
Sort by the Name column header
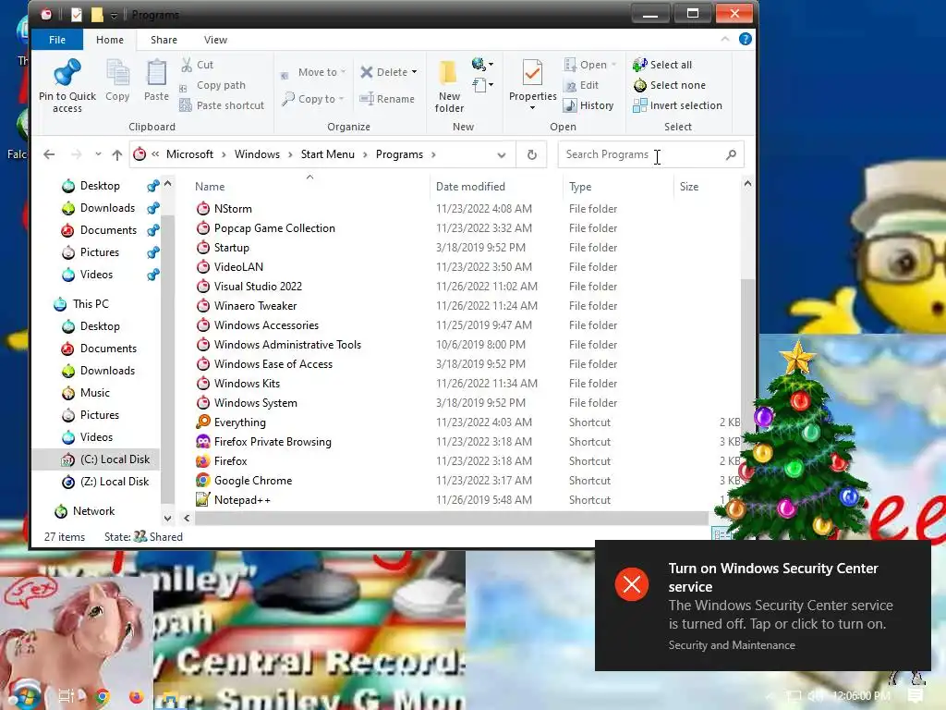(210, 187)
